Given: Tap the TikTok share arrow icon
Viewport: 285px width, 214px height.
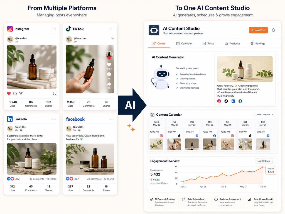Looking at the screenshot, I should 109,84.
